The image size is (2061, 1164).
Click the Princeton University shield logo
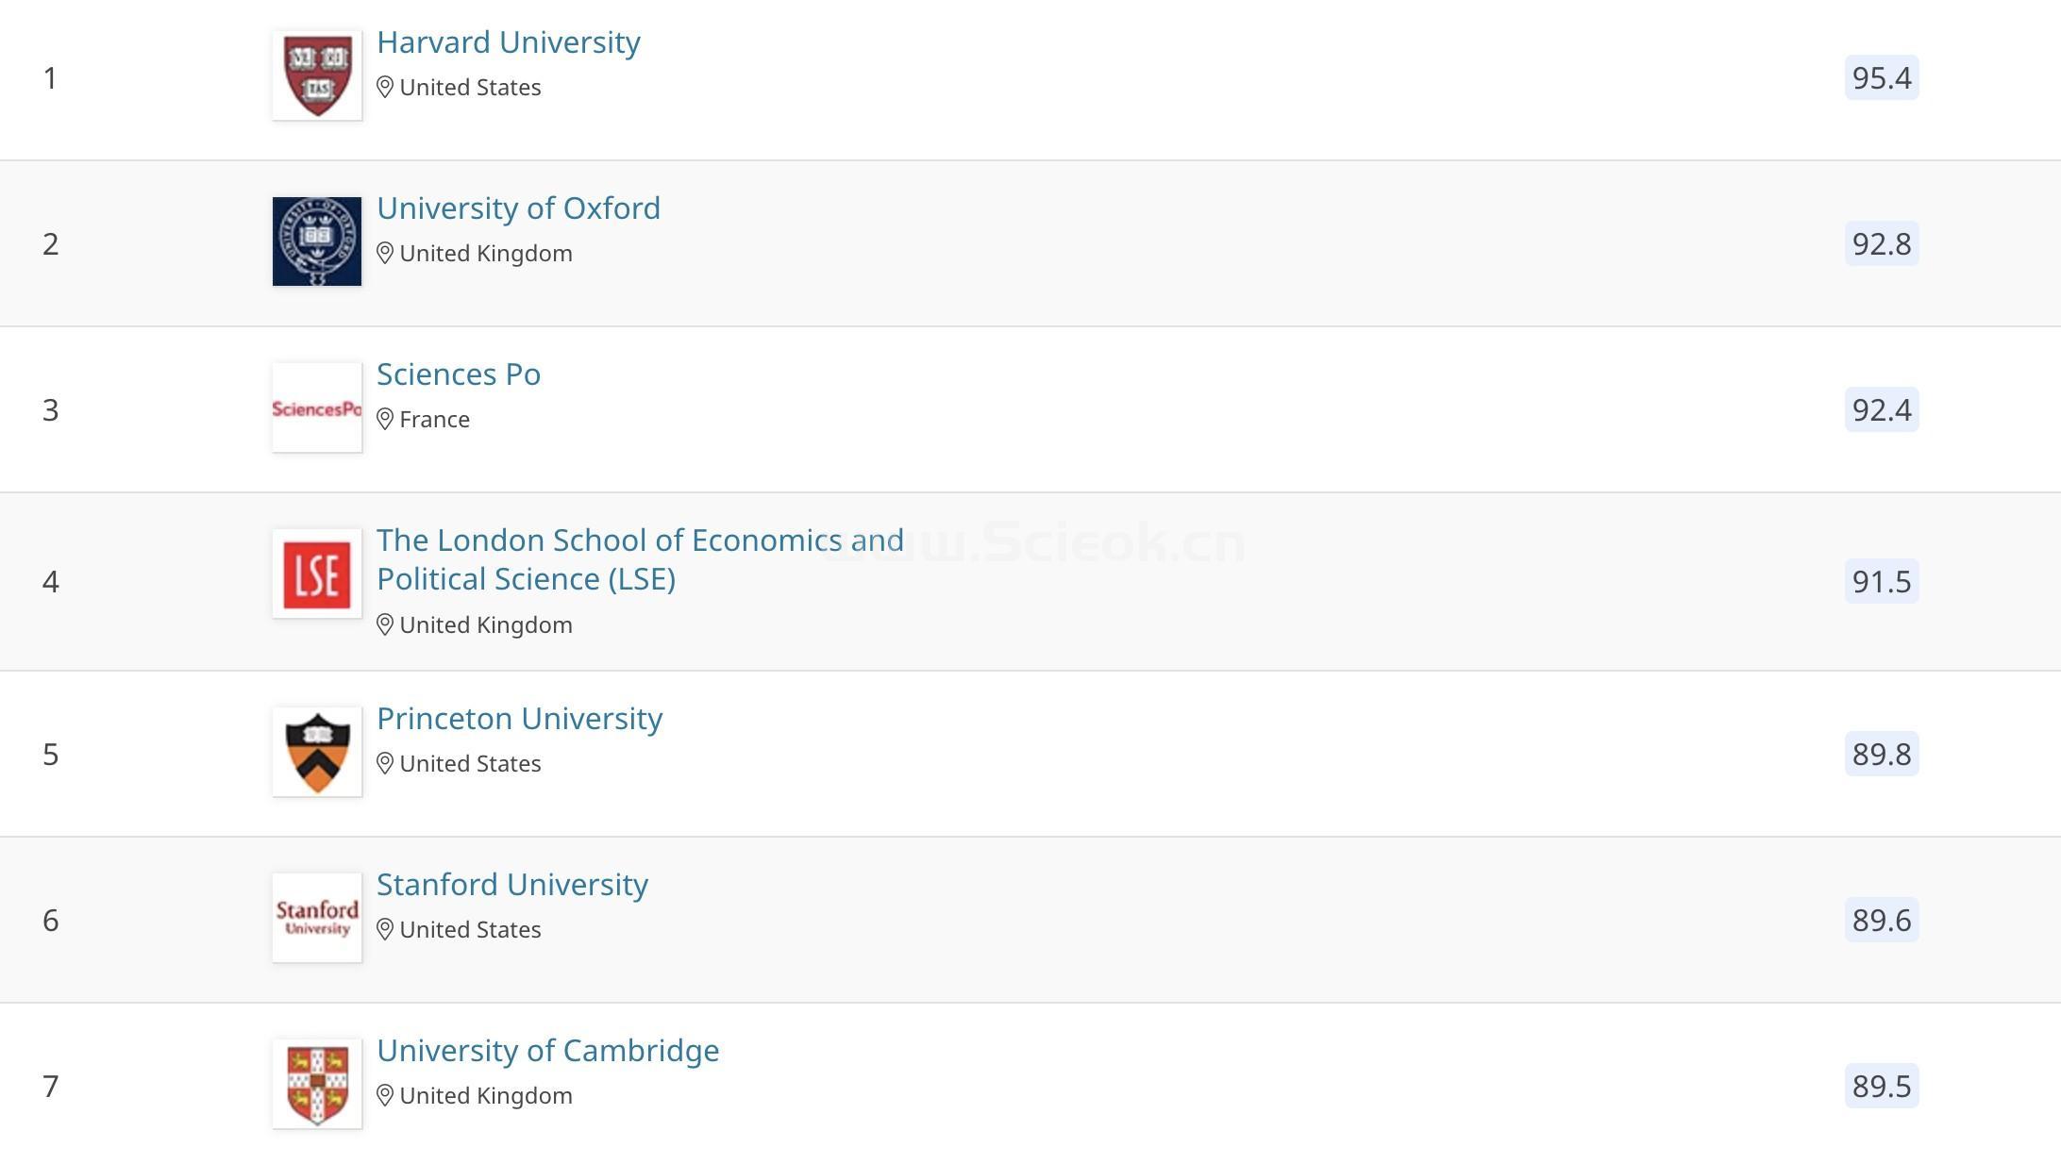coord(317,752)
